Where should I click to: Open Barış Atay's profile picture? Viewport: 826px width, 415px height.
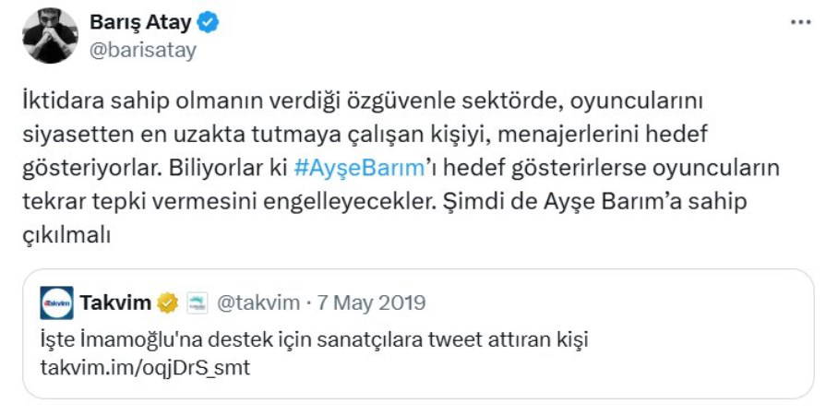pyautogui.click(x=50, y=36)
